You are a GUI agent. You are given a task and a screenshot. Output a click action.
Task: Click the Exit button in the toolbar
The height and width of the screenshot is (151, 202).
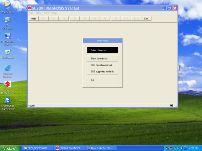tap(146, 19)
